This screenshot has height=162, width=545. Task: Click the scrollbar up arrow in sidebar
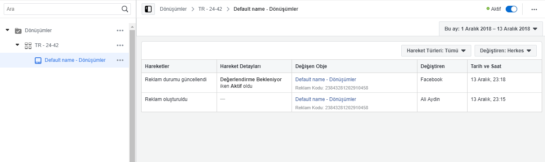coord(133,27)
